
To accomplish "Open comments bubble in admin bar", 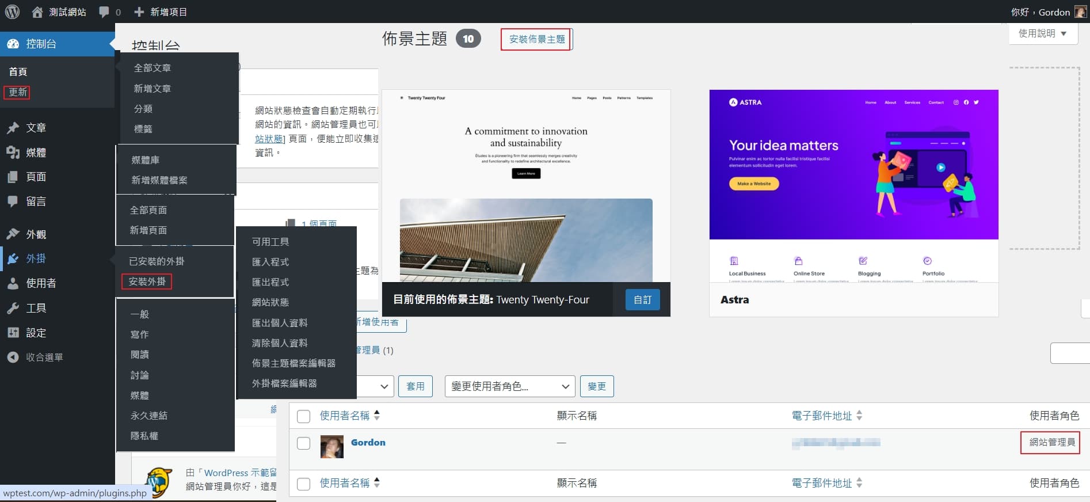I will [x=104, y=12].
